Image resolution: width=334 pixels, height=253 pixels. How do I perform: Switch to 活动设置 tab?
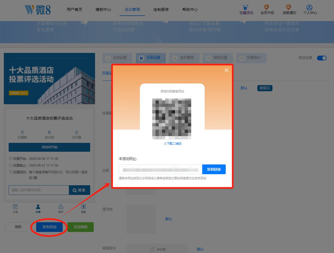[x=117, y=58]
